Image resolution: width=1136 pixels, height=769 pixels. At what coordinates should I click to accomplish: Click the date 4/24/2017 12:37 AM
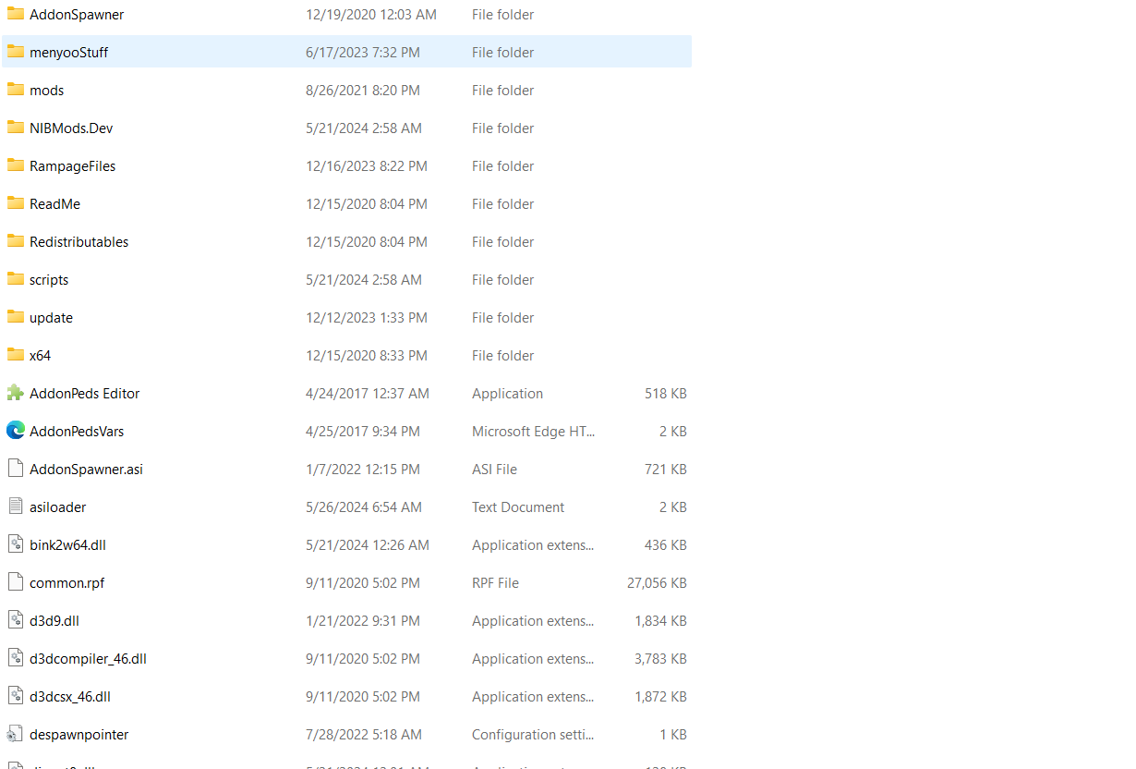pyautogui.click(x=368, y=394)
